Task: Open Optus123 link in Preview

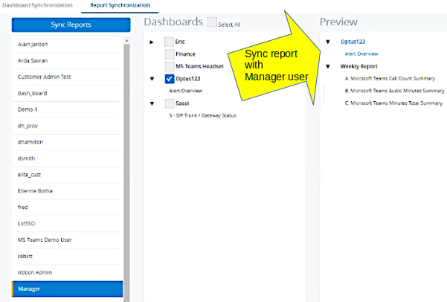Action: click(x=353, y=42)
